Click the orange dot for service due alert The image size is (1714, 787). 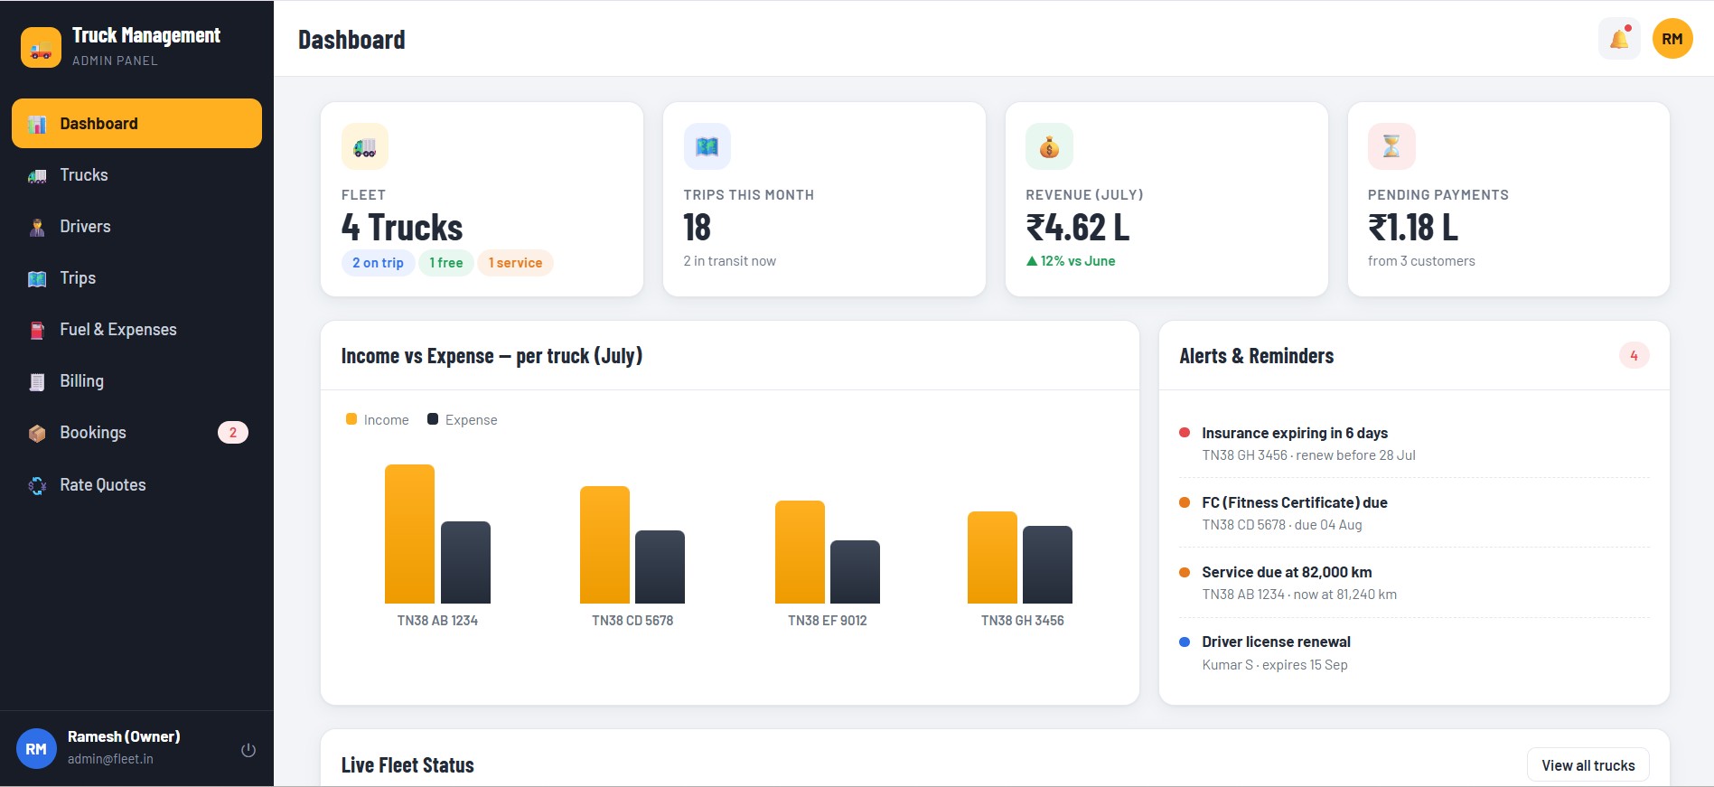point(1185,572)
